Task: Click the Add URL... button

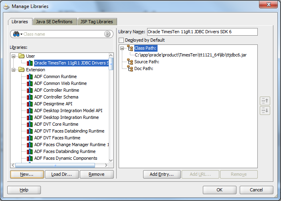Action: 200,174
